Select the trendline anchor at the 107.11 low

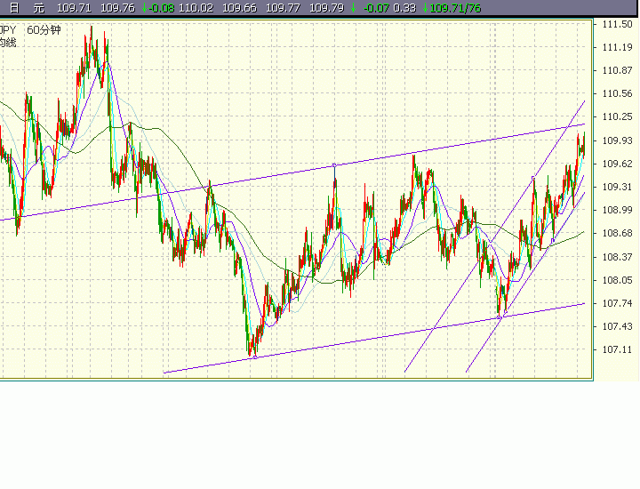[x=255, y=357]
